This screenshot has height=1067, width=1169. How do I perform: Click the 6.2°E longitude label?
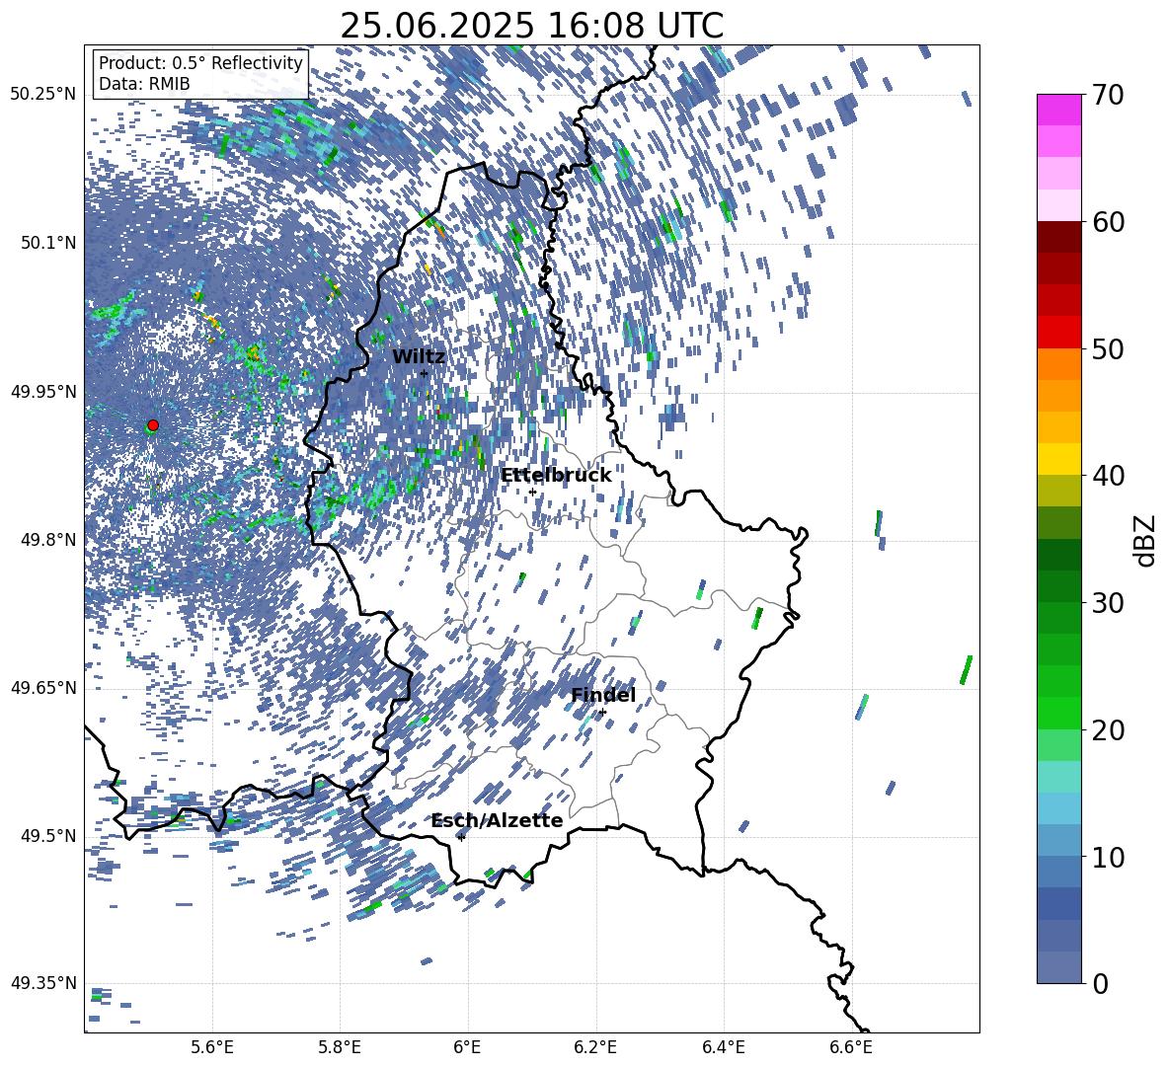pos(595,1047)
